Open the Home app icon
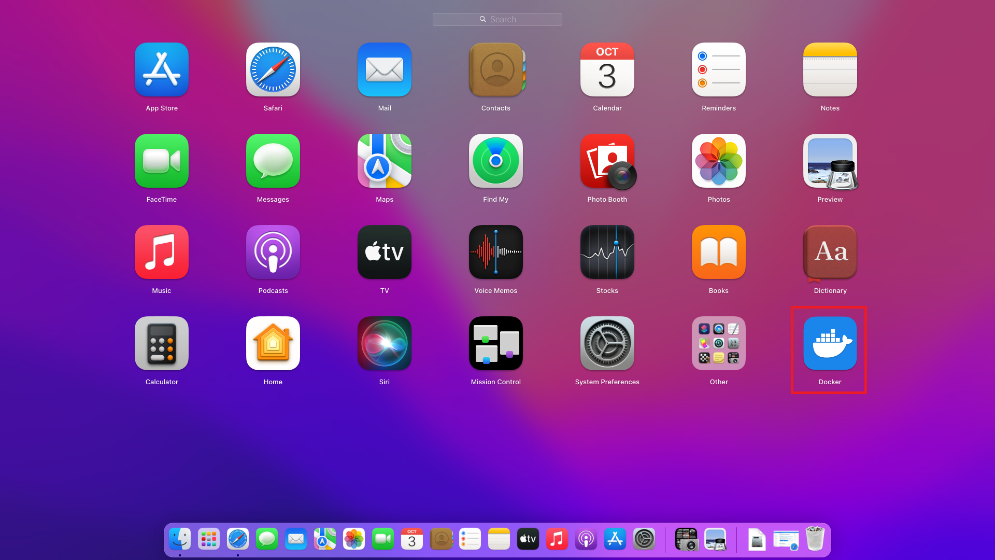 (273, 343)
